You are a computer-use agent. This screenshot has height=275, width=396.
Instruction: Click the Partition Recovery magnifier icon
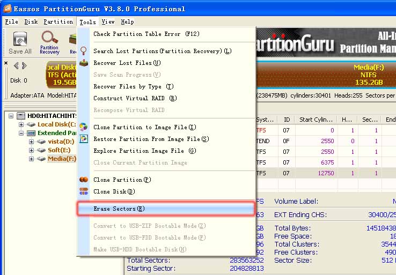click(50, 37)
